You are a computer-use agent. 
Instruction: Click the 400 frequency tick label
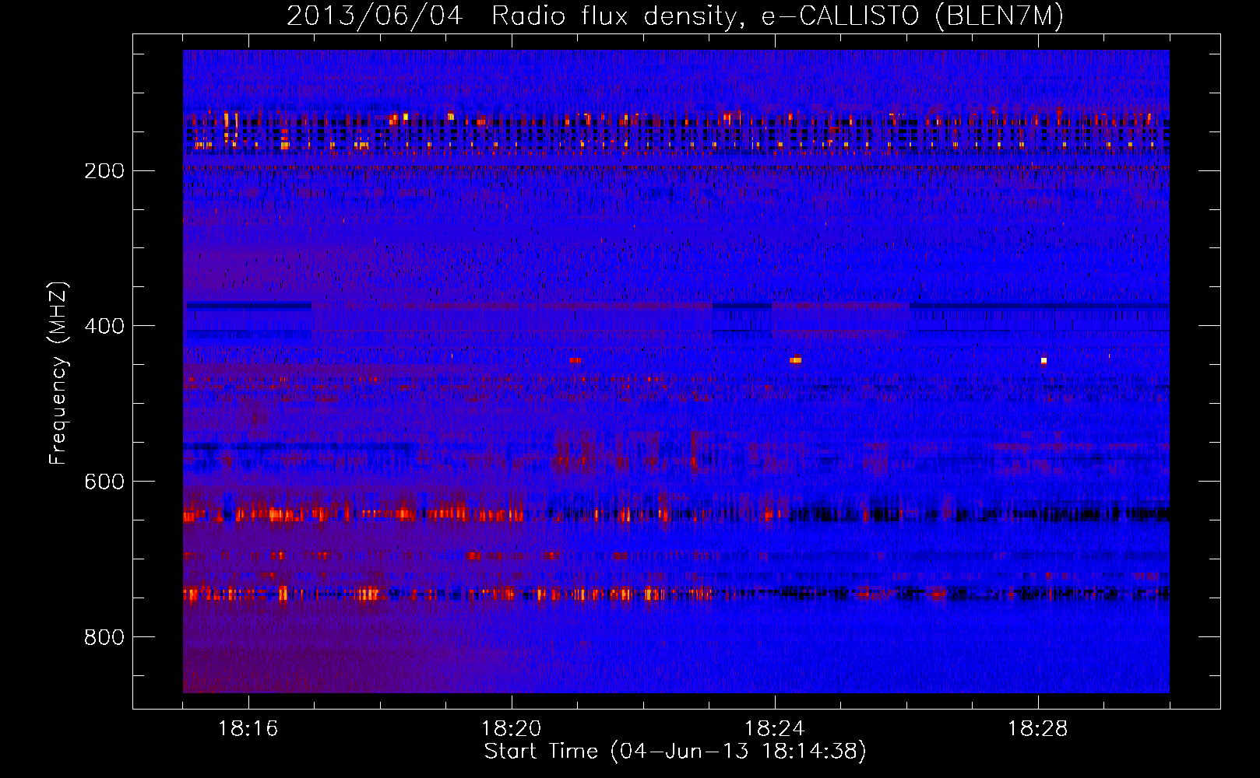tap(104, 325)
